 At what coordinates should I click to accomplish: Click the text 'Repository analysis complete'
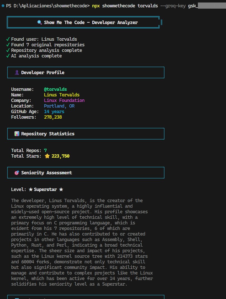[x=46, y=50]
